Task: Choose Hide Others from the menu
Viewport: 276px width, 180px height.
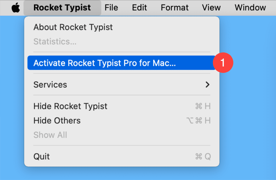Action: [x=122, y=121]
